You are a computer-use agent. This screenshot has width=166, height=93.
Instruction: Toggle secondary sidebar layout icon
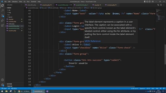(x=149, y=2)
